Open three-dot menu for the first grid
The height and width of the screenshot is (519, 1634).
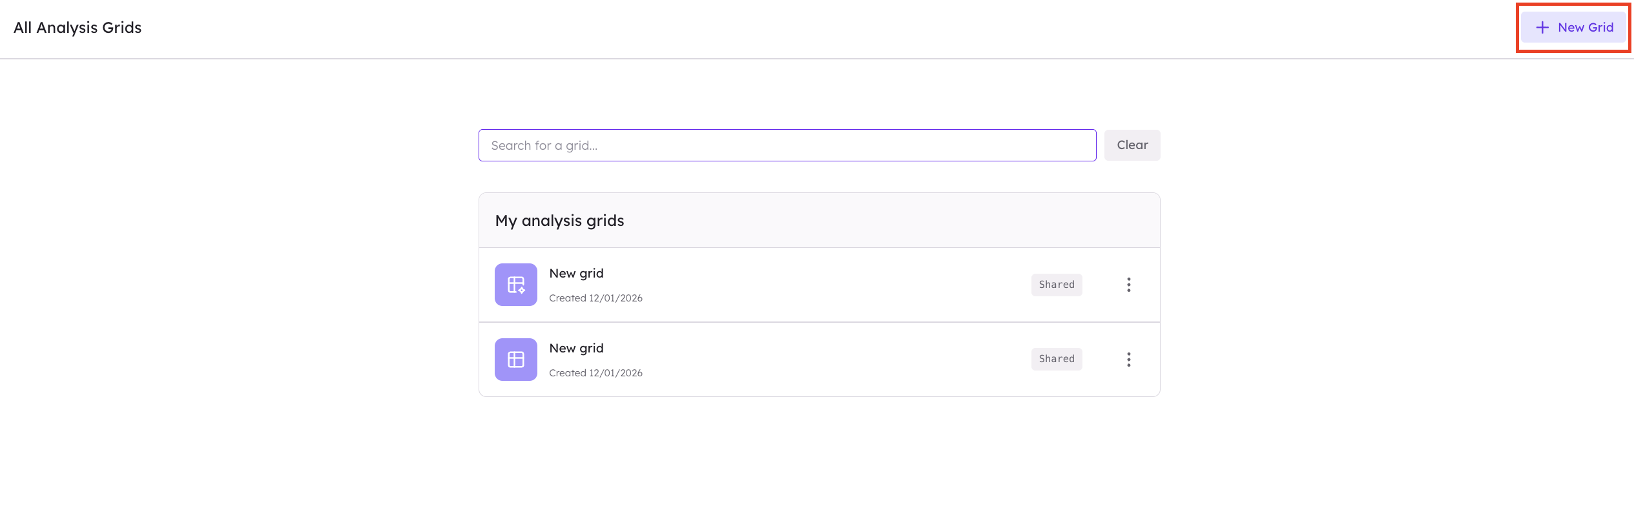pyautogui.click(x=1129, y=285)
